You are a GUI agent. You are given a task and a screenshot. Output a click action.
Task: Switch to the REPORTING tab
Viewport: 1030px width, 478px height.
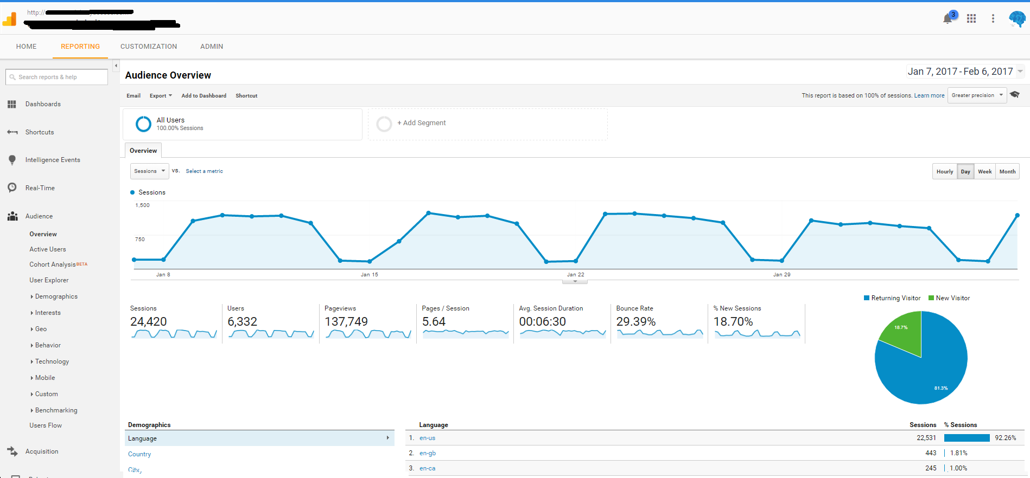[80, 47]
